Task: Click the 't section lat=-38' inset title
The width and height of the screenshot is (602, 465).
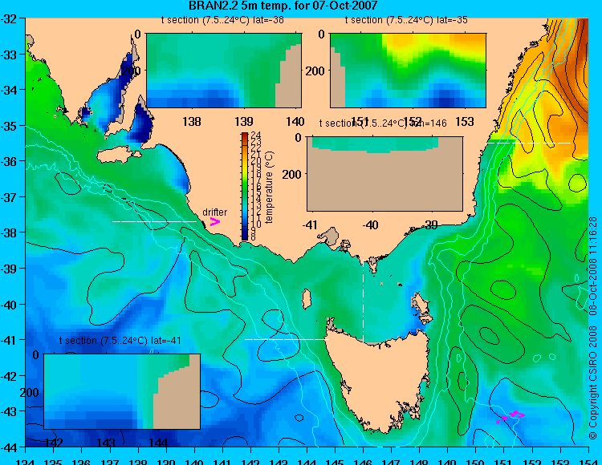Action: click(x=222, y=20)
